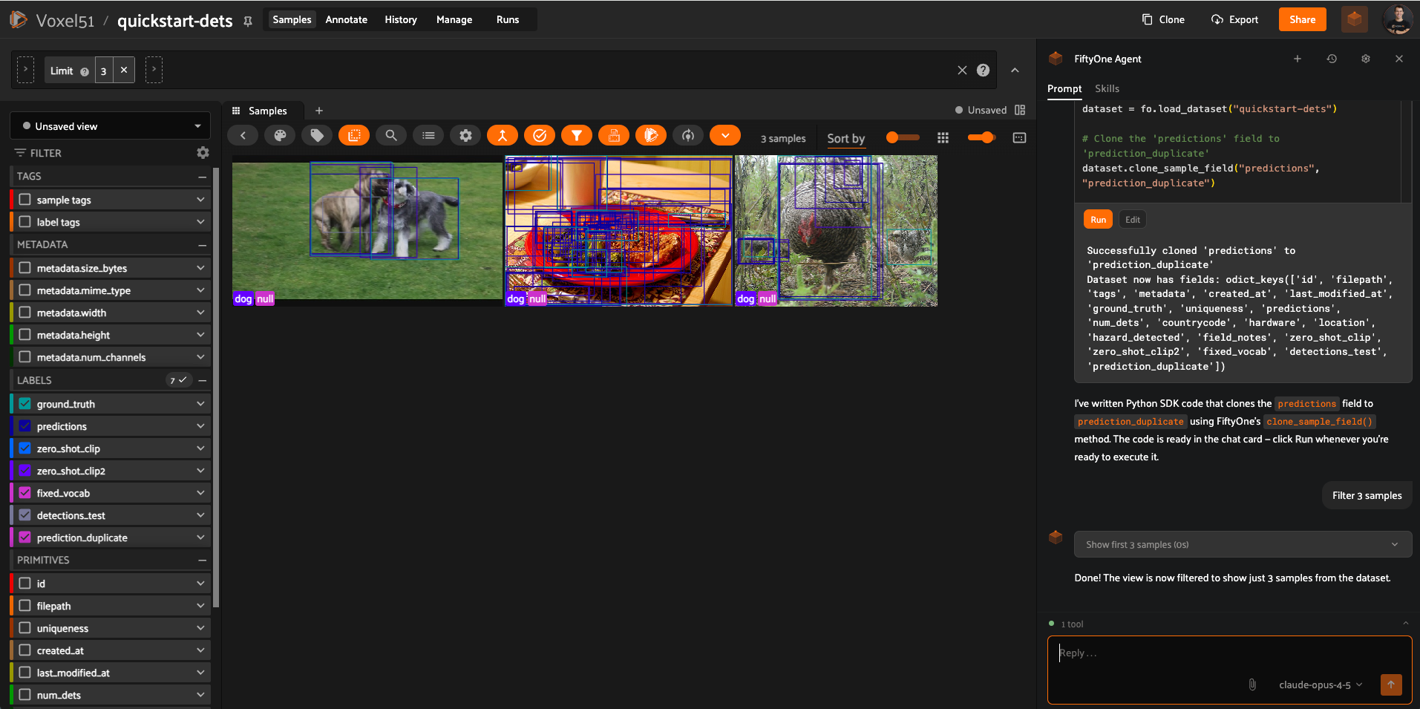1420x709 pixels.
Task: Open sidebar filter settings gear
Action: tap(203, 152)
